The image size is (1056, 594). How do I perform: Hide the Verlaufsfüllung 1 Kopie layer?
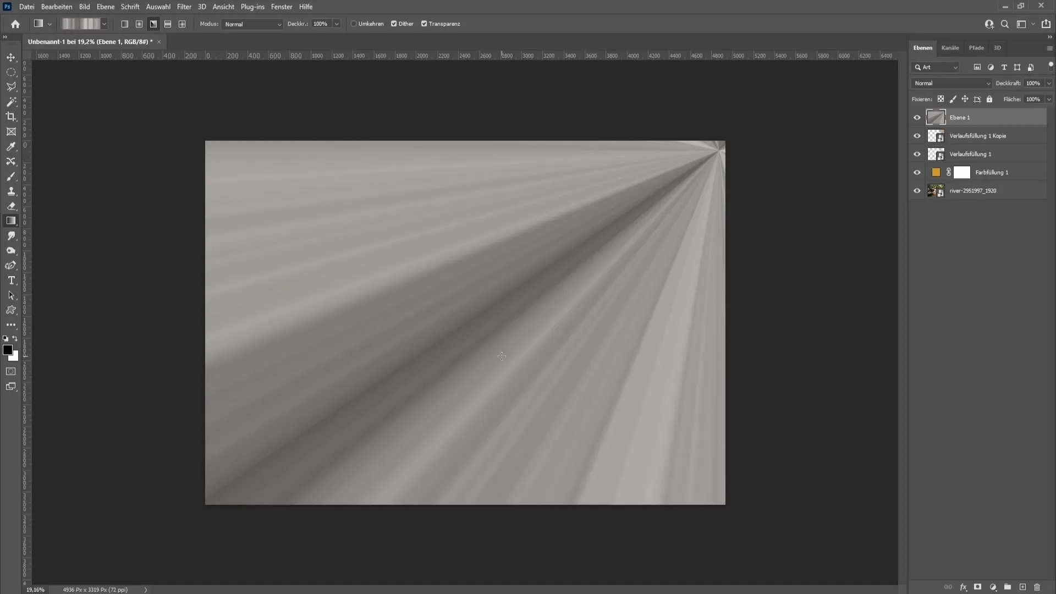click(x=917, y=136)
